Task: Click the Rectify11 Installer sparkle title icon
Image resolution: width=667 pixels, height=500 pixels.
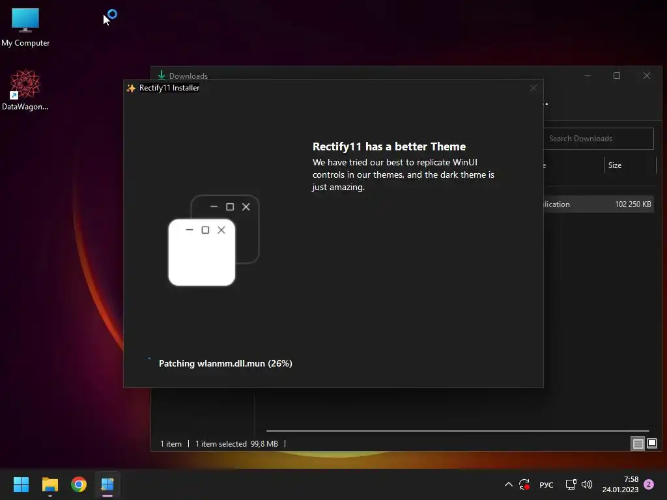Action: [x=131, y=88]
